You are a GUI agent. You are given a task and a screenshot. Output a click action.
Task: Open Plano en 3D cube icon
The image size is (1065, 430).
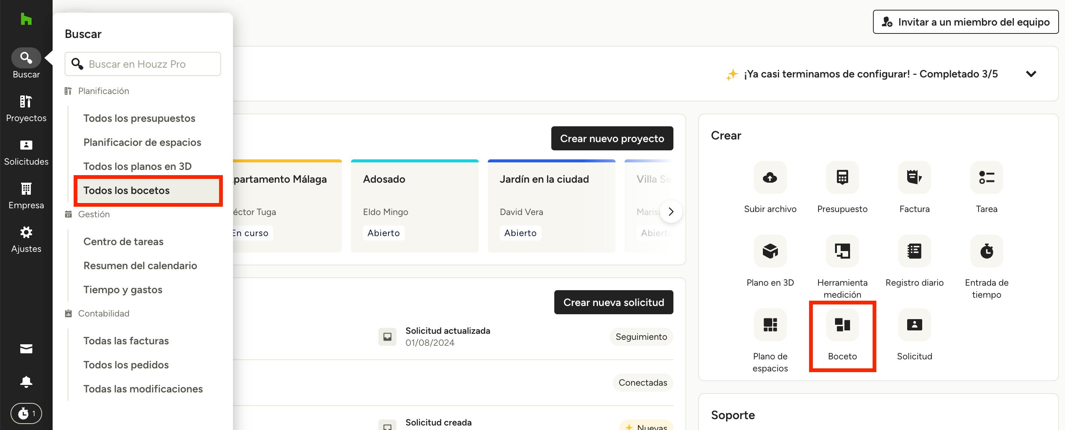pos(770,251)
